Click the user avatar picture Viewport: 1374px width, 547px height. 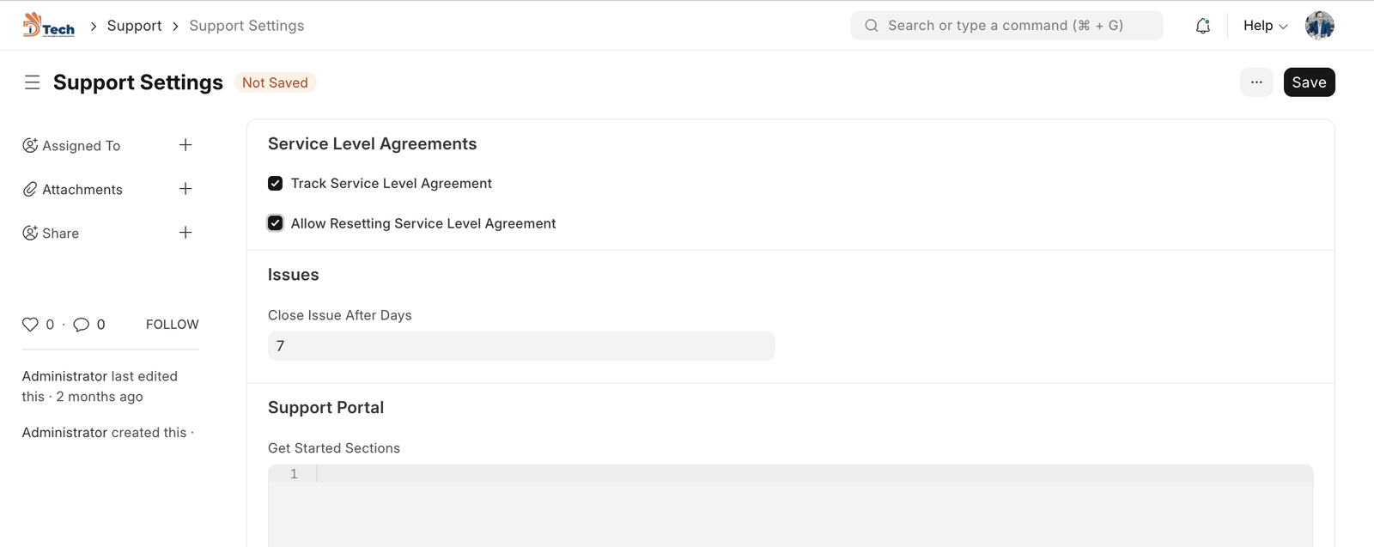(x=1319, y=26)
